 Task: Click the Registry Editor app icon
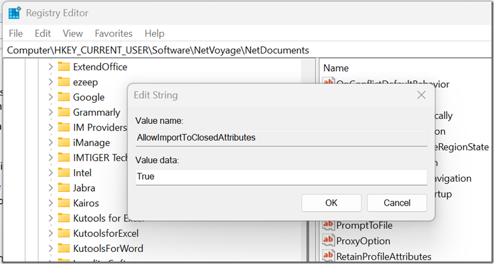[14, 13]
